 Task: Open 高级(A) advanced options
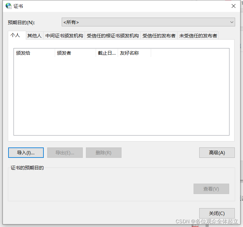coord(217,153)
